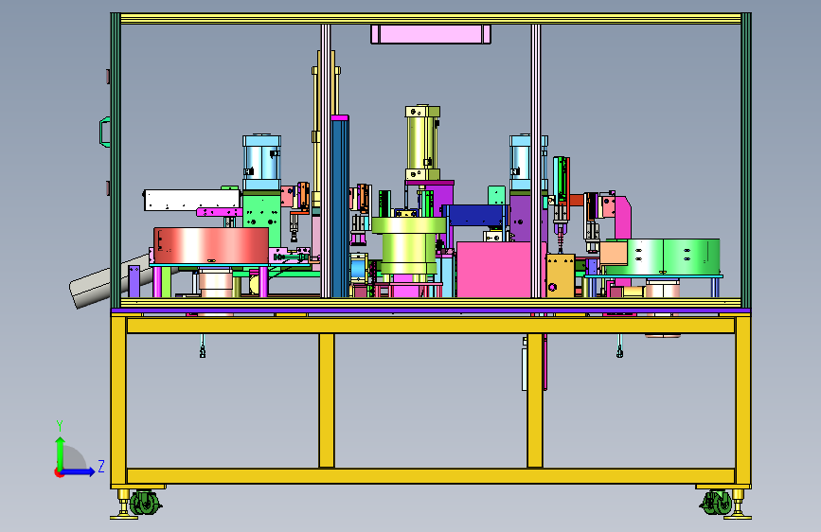Pick the left inner yellow frame leg
This screenshot has height=532, width=821.
pos(326,400)
